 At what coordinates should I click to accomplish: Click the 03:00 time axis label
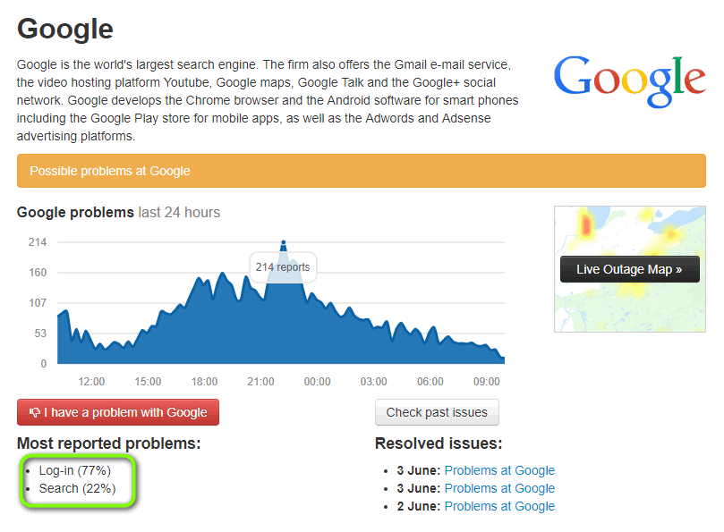tap(373, 382)
